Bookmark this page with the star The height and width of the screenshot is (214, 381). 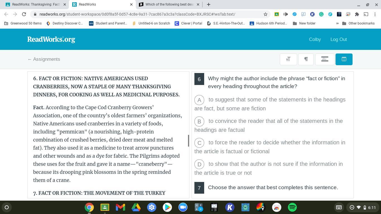coord(266,14)
